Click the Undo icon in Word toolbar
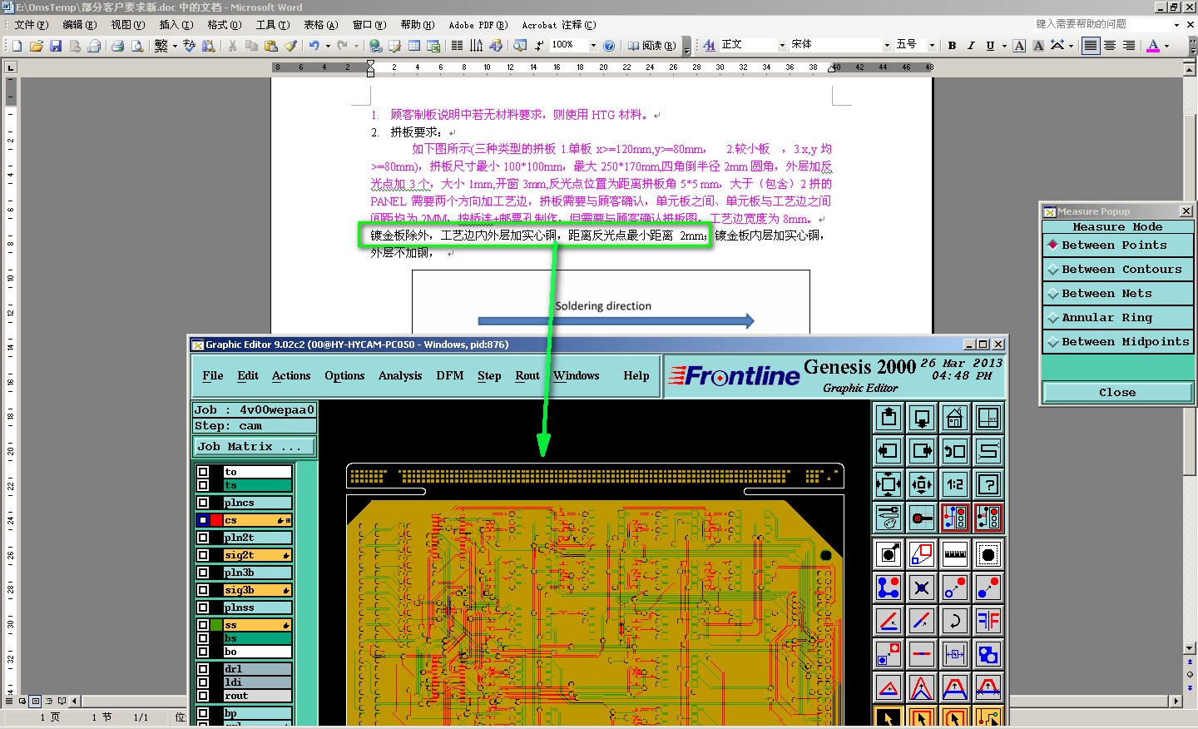The height and width of the screenshot is (729, 1198). pyautogui.click(x=314, y=46)
